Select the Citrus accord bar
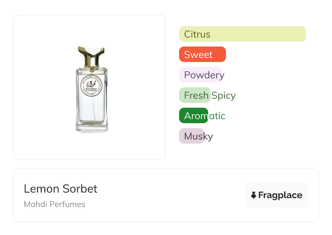The height and width of the screenshot is (235, 332). tap(242, 34)
